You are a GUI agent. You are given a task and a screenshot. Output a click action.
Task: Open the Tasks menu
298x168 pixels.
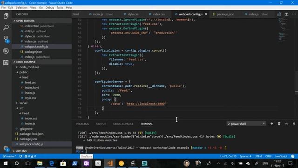click(x=60, y=7)
